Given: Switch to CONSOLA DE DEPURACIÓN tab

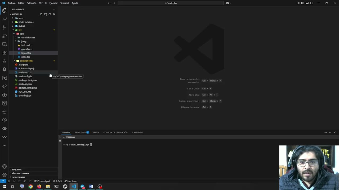Looking at the screenshot, I should (115, 132).
